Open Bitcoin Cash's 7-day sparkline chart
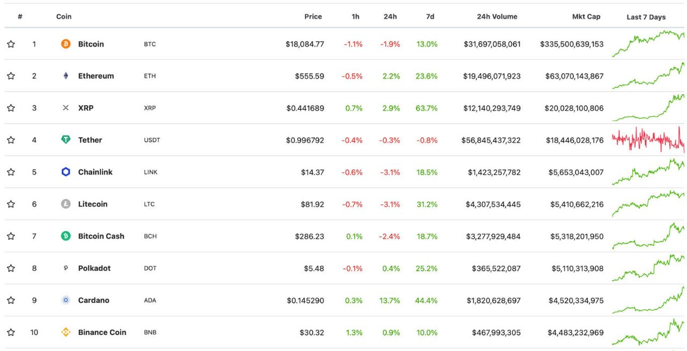This screenshot has height=351, width=687. tap(648, 236)
